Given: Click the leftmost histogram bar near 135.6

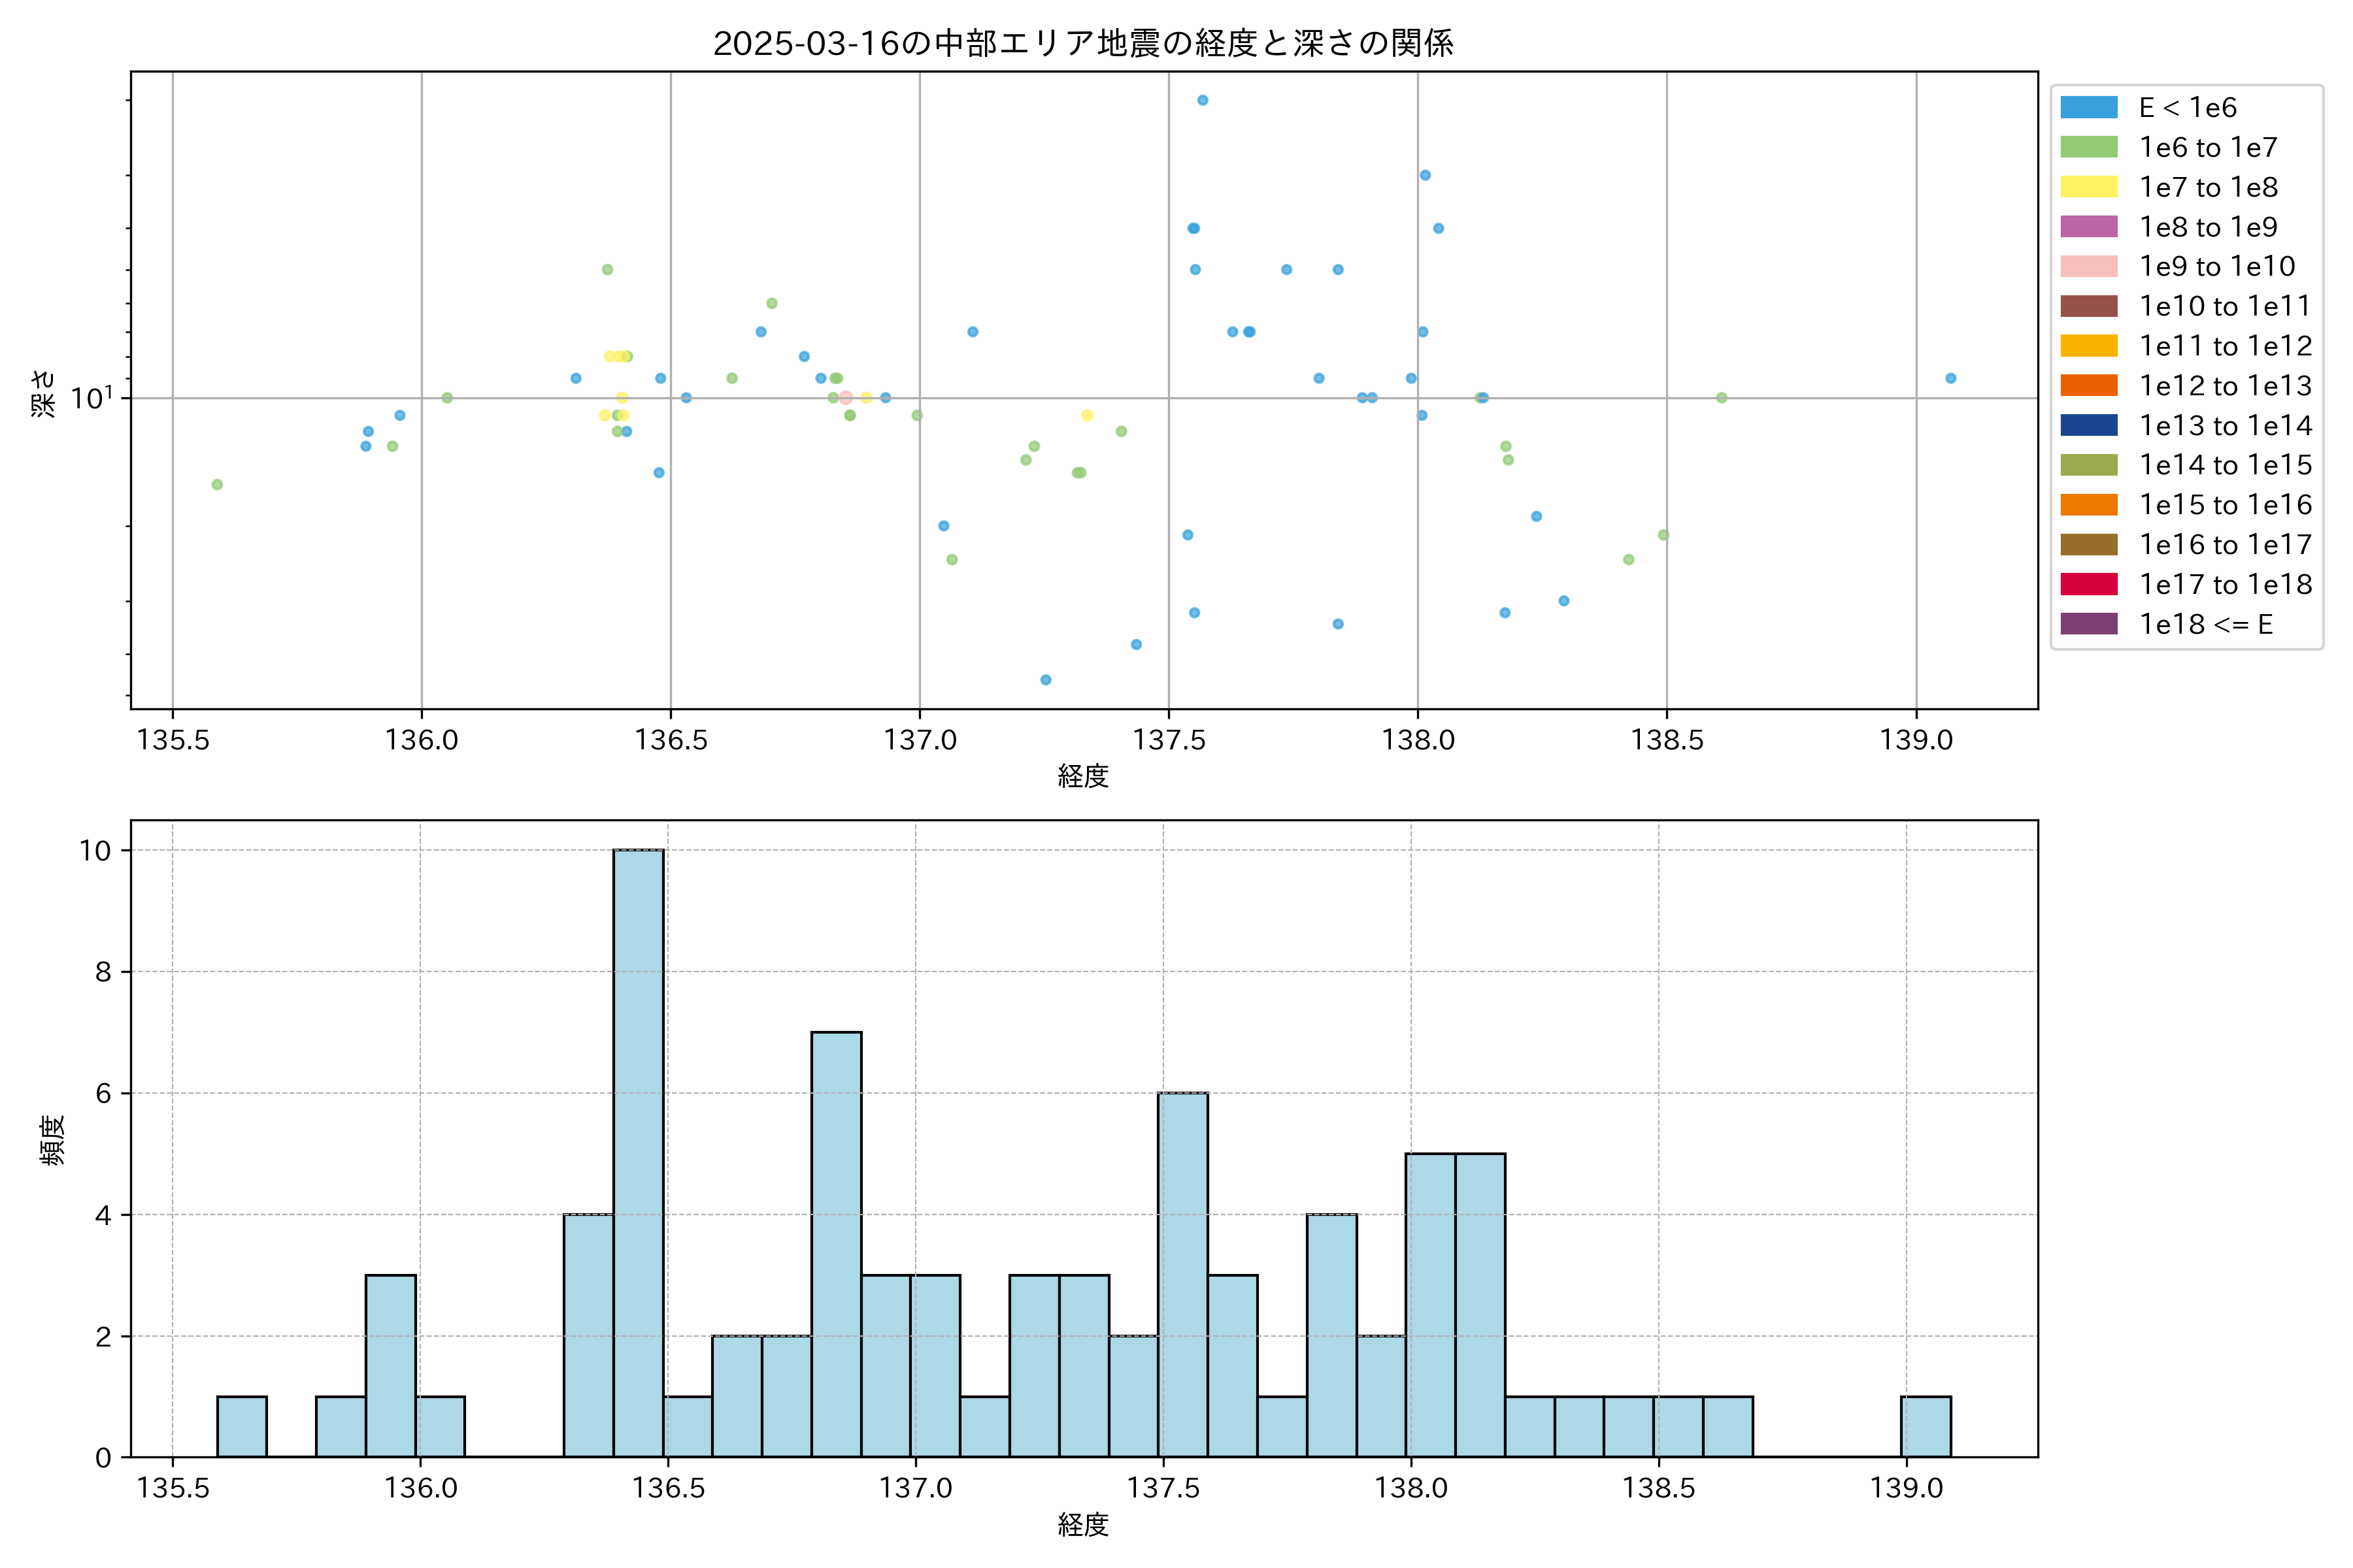Looking at the screenshot, I should click(242, 1427).
